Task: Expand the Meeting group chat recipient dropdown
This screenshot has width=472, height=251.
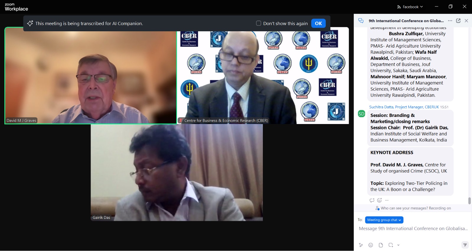Action: tap(384, 220)
